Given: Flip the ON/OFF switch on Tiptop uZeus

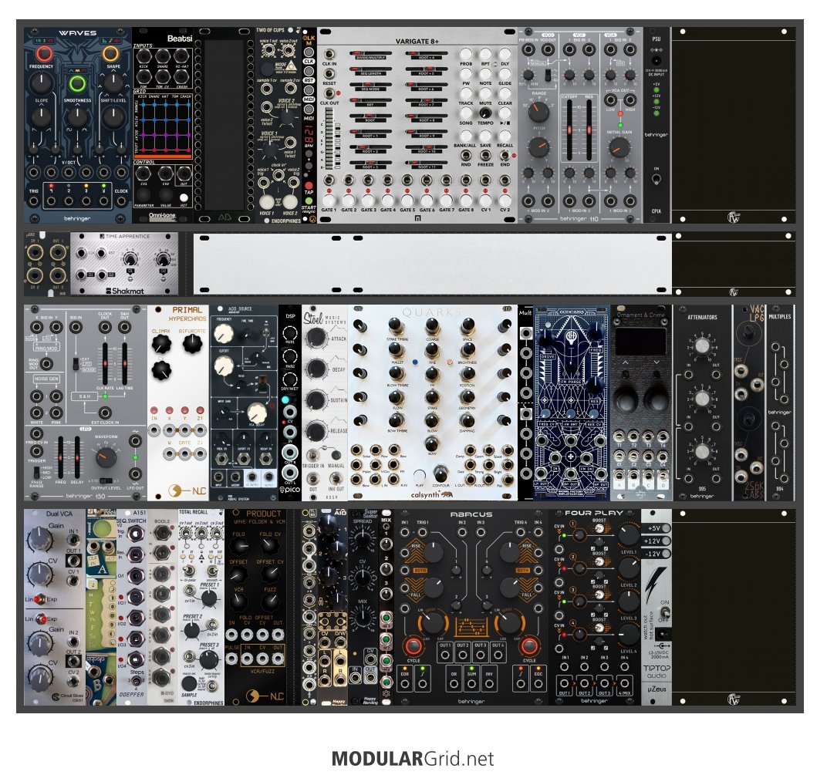Looking at the screenshot, I should [664, 614].
